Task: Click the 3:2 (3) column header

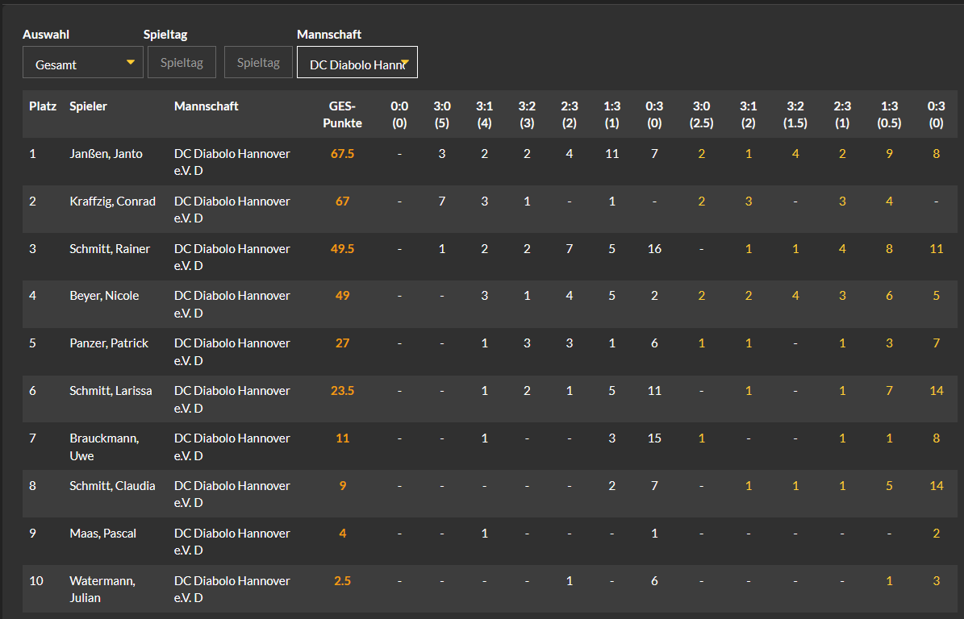Action: point(527,114)
